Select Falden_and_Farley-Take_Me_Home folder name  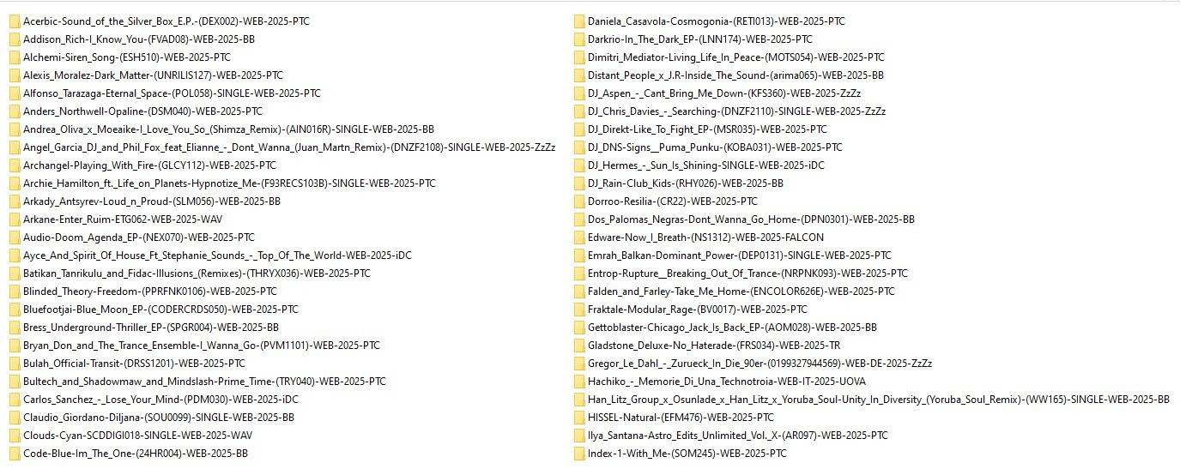pos(741,292)
